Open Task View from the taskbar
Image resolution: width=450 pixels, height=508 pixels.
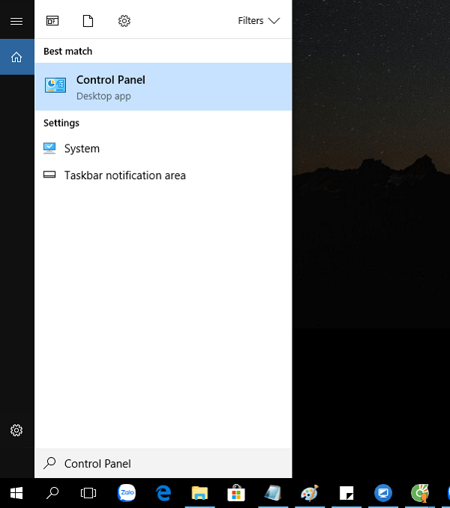pos(88,493)
